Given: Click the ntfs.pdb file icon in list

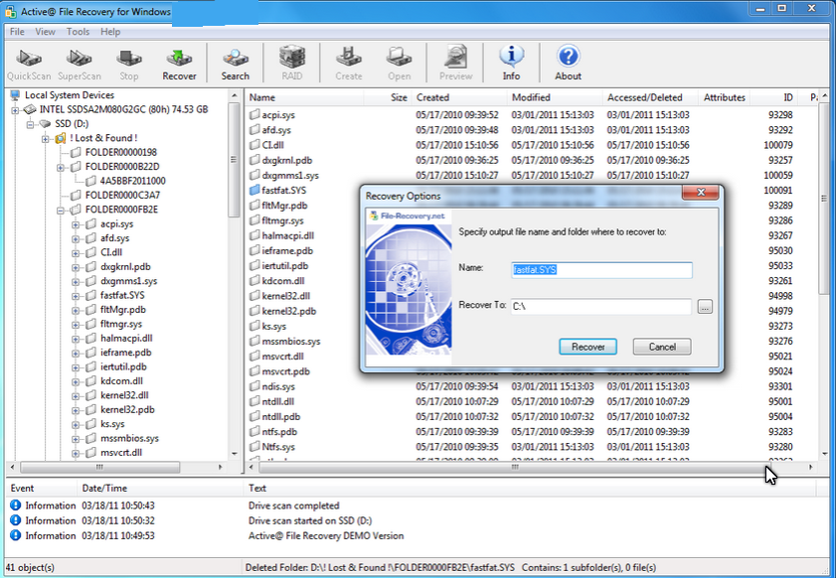Looking at the screenshot, I should click(x=254, y=431).
